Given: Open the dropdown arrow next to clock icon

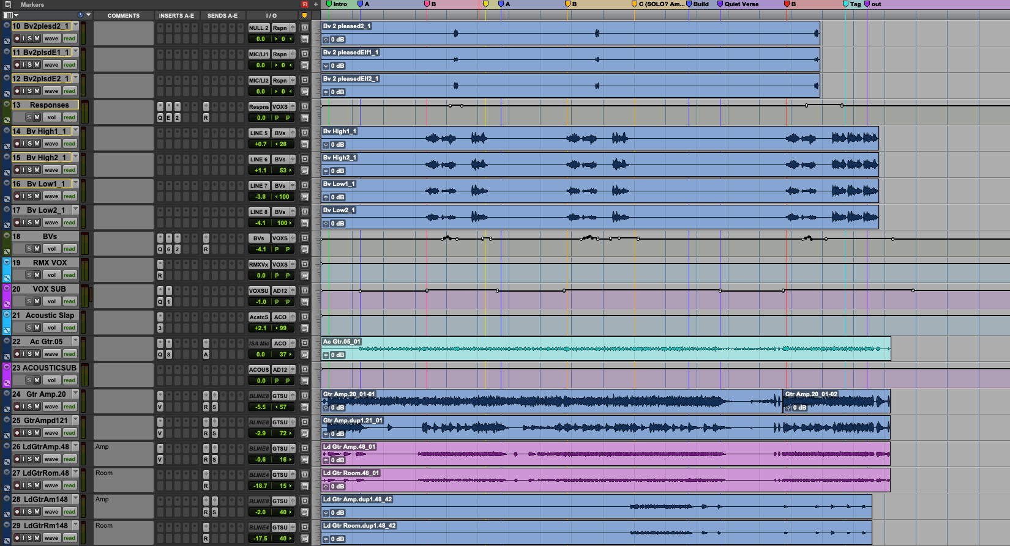Looking at the screenshot, I should [88, 15].
